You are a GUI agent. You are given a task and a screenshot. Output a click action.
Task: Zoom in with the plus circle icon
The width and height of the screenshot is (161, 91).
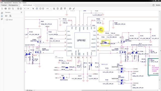(x=43, y=9)
